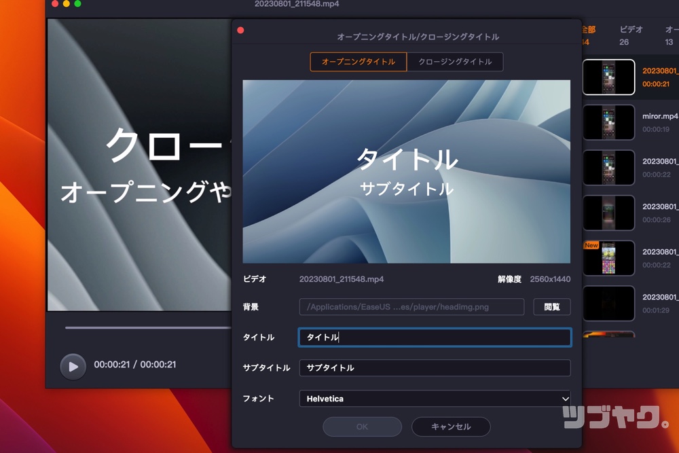Screen dimensions: 679x453
Task: Focus the サブタイトル input field
Action: pos(435,367)
